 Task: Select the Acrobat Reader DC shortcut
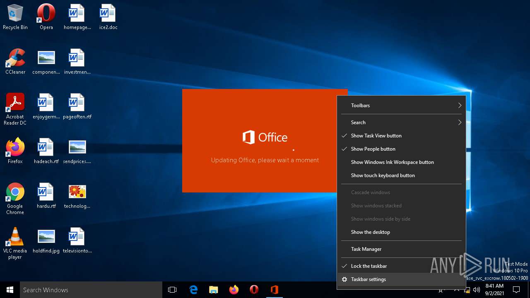coord(15,109)
